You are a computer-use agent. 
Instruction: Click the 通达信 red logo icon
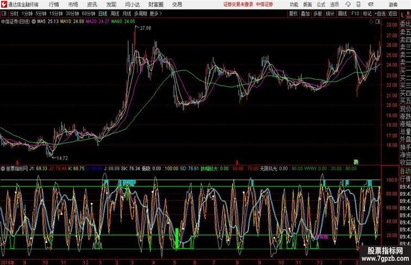(x=4, y=4)
